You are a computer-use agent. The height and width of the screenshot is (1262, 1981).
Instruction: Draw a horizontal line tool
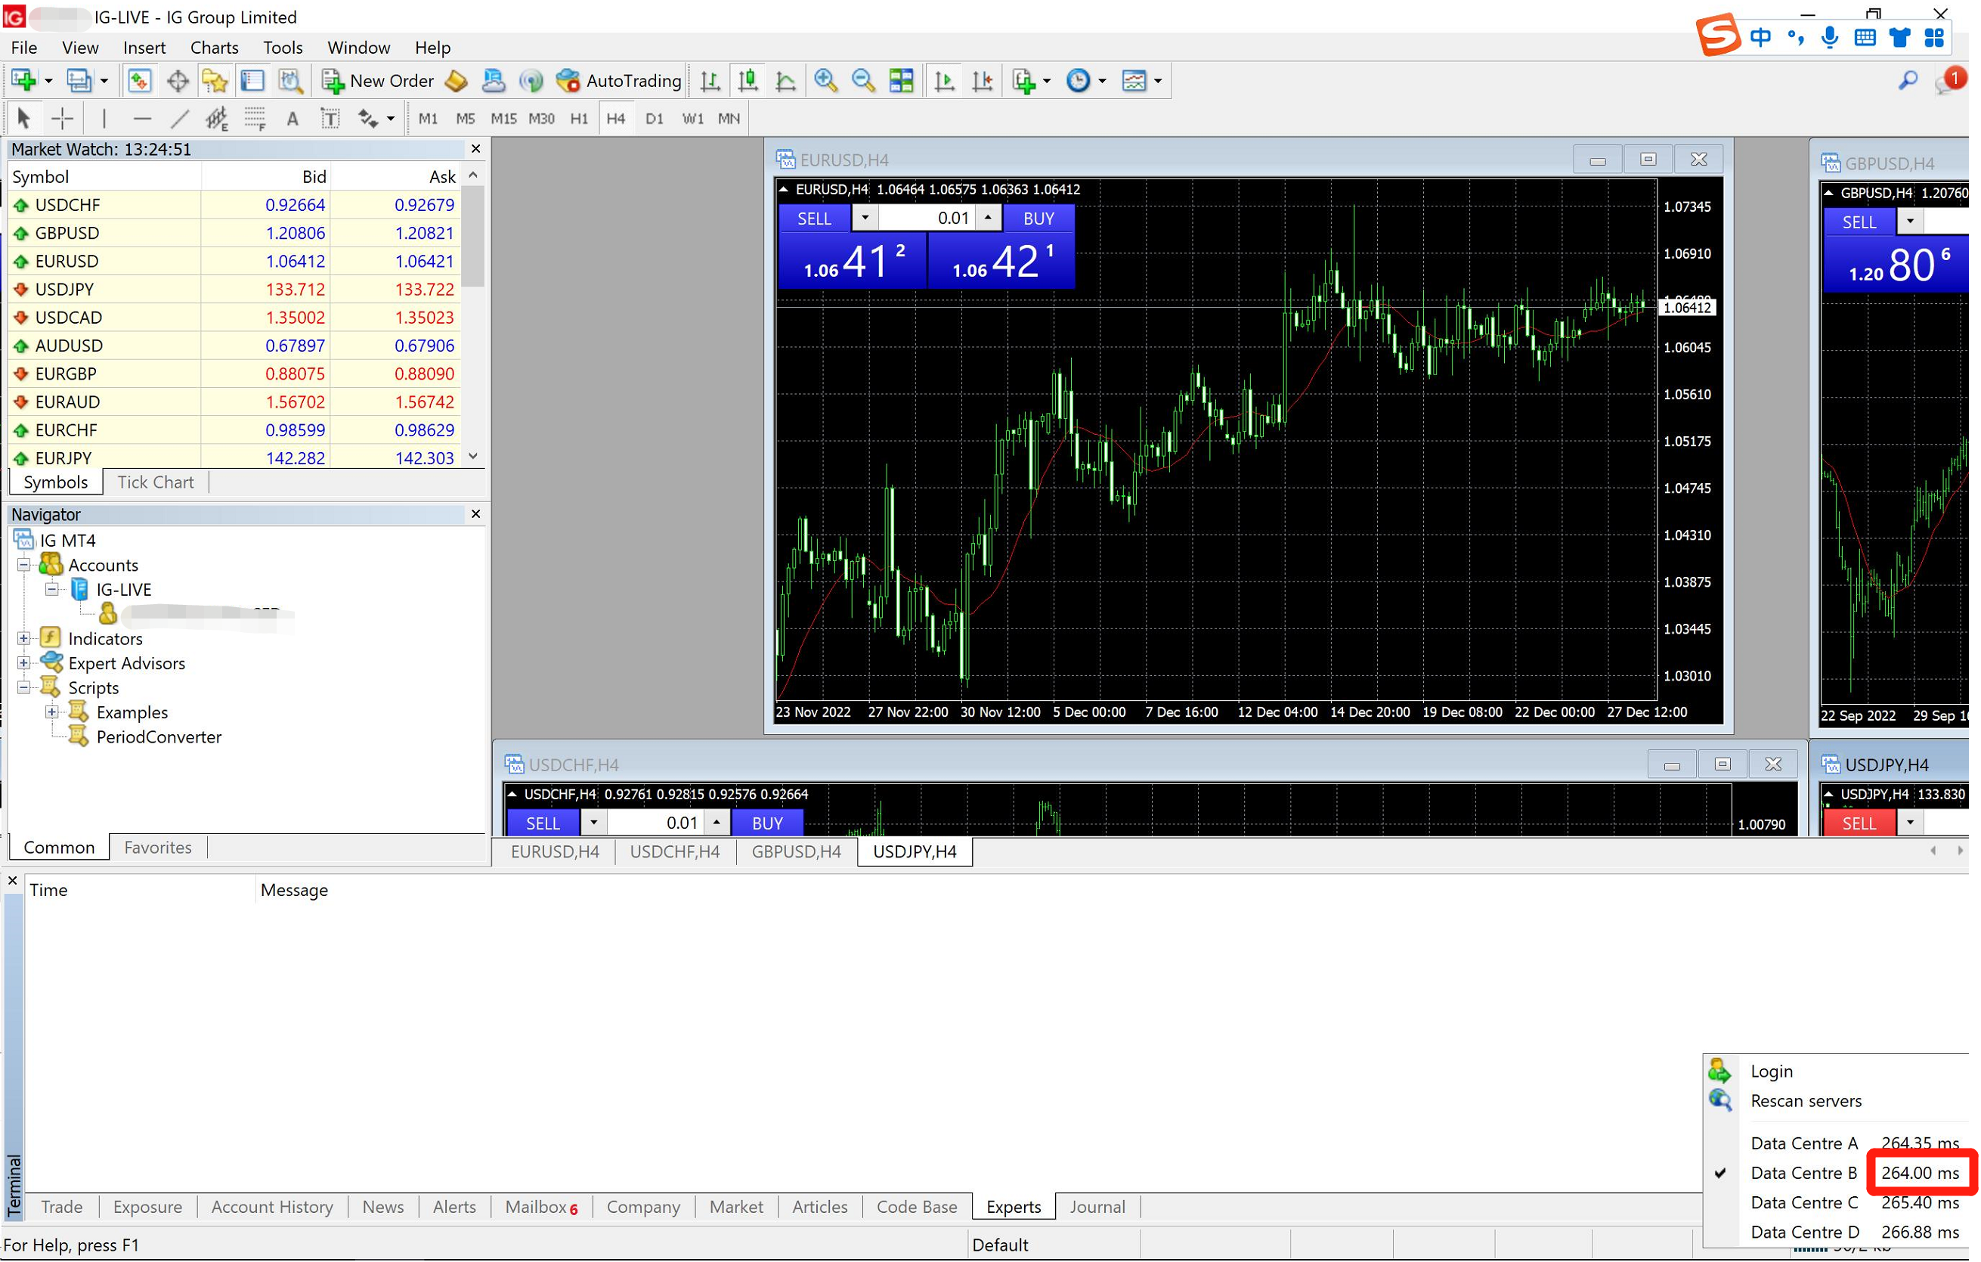coord(142,119)
